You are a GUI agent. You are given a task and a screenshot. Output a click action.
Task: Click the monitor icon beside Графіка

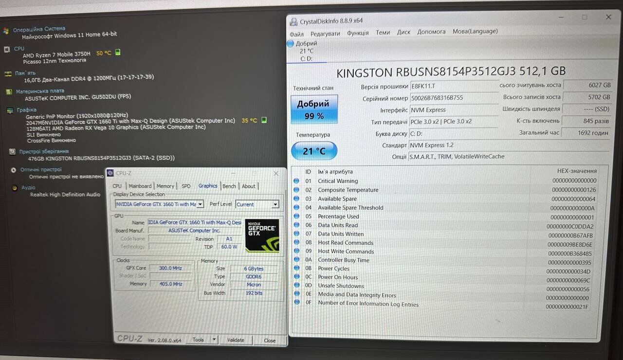(x=10, y=110)
